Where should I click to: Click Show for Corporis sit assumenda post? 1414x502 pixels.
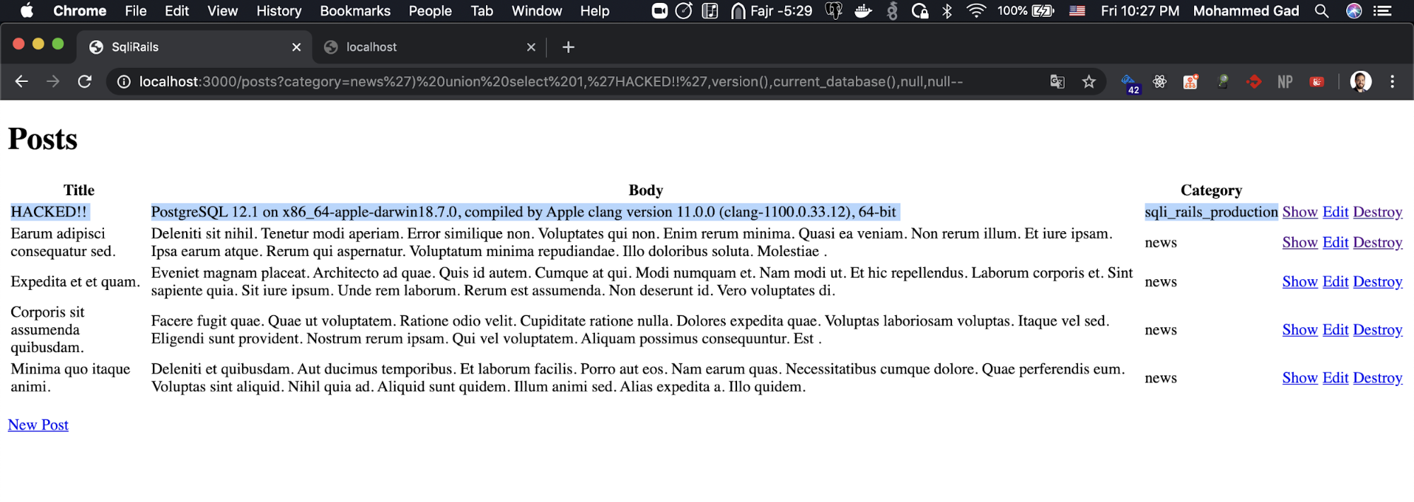(x=1299, y=330)
